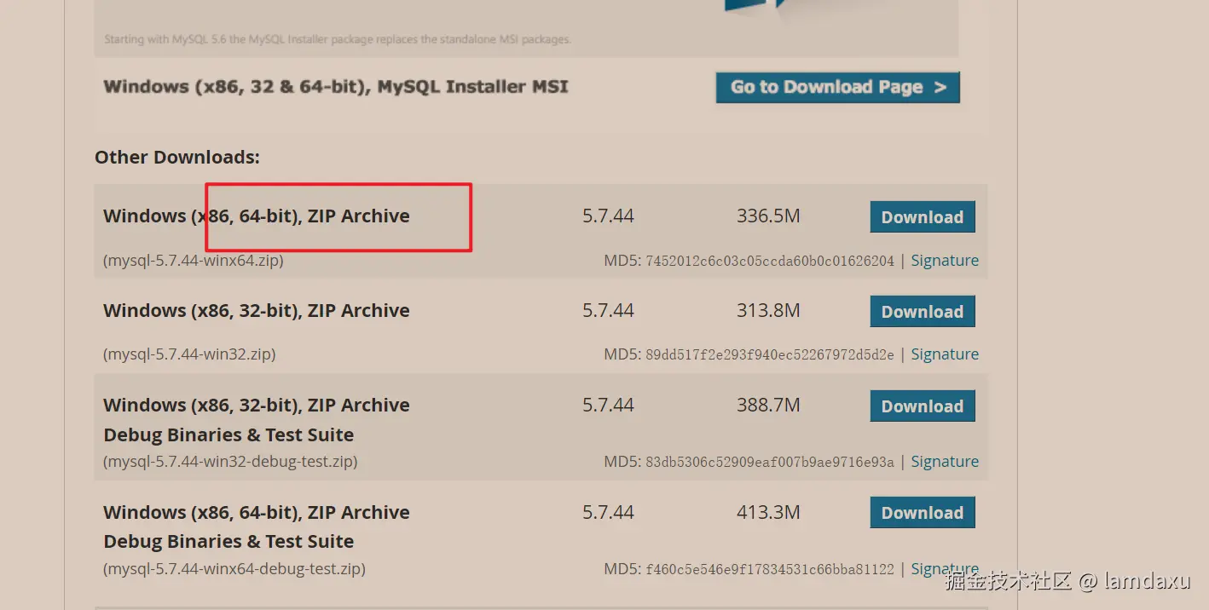Click the MySQL 5.6 Installer package note
This screenshot has width=1209, height=610.
click(338, 39)
